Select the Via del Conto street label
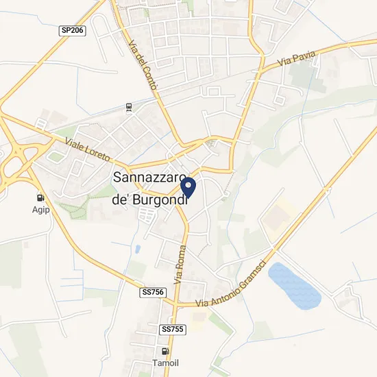377x377 pixels. tap(143, 65)
